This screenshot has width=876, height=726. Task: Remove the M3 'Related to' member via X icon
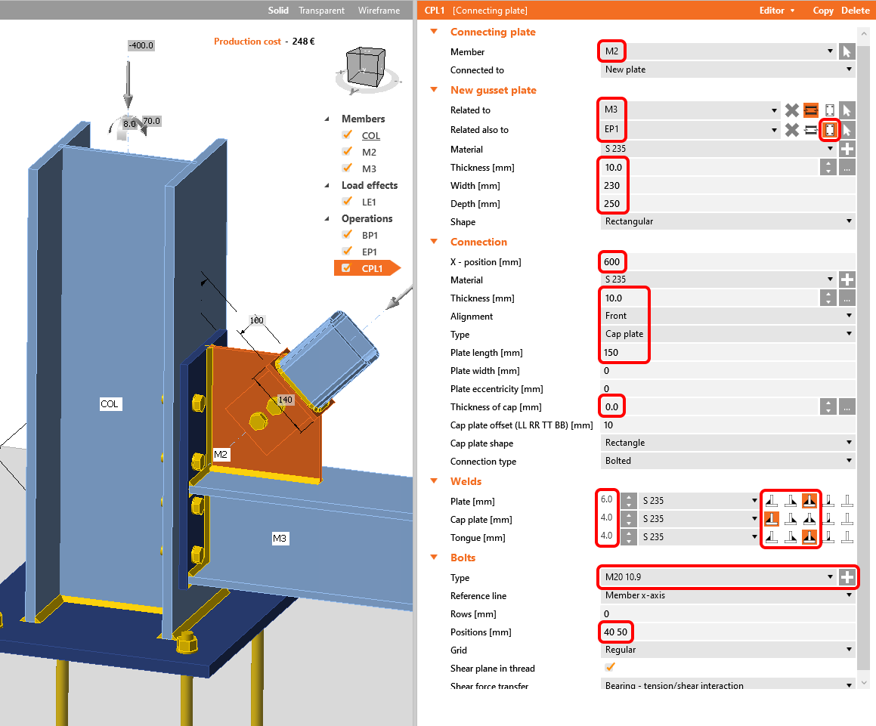[792, 110]
